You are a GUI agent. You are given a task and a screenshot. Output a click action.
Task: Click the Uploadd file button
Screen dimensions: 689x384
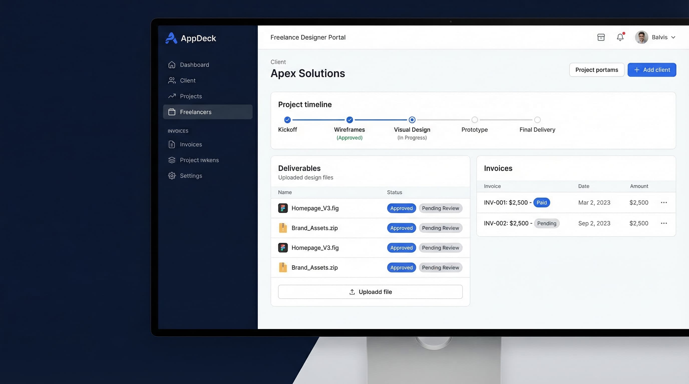(370, 291)
